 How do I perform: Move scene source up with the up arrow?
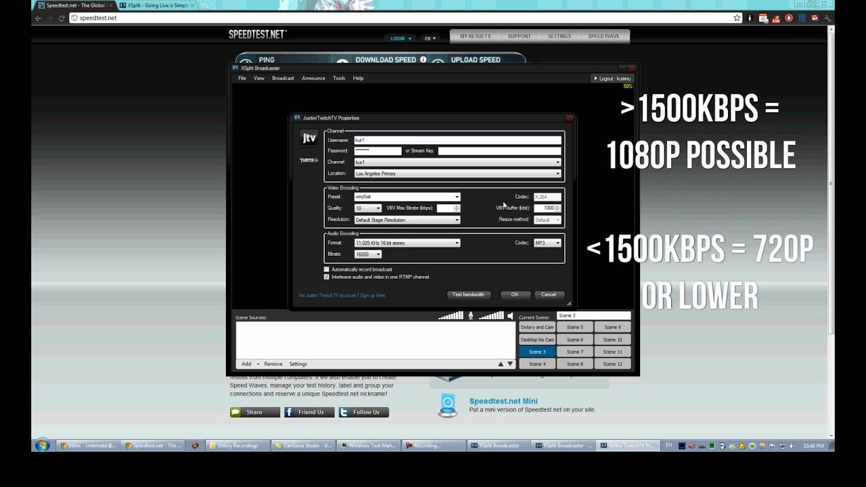click(501, 364)
